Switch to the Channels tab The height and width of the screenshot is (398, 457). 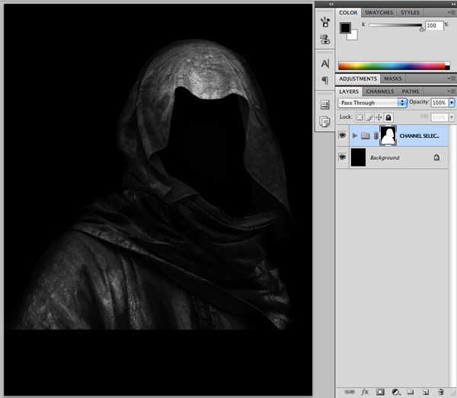coord(380,91)
